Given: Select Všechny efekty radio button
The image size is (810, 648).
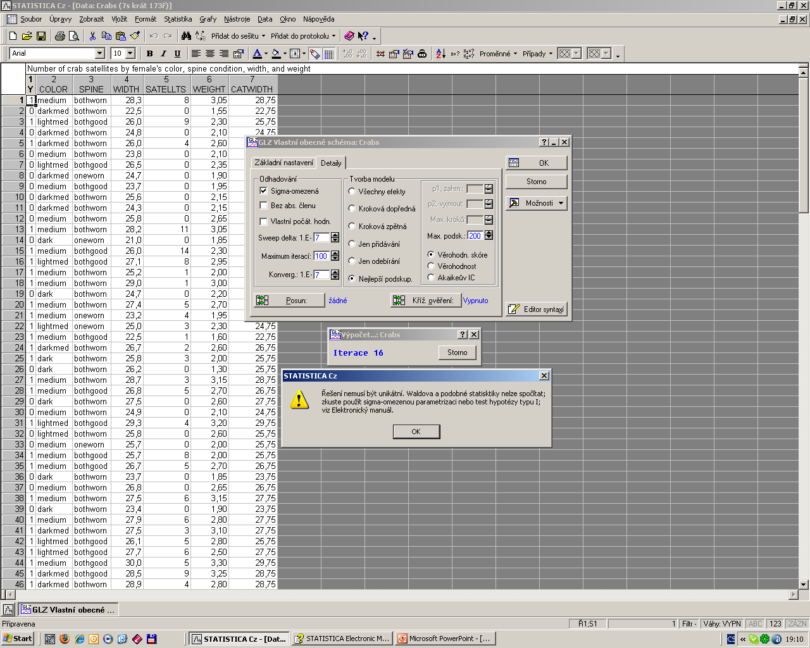Looking at the screenshot, I should tap(352, 191).
